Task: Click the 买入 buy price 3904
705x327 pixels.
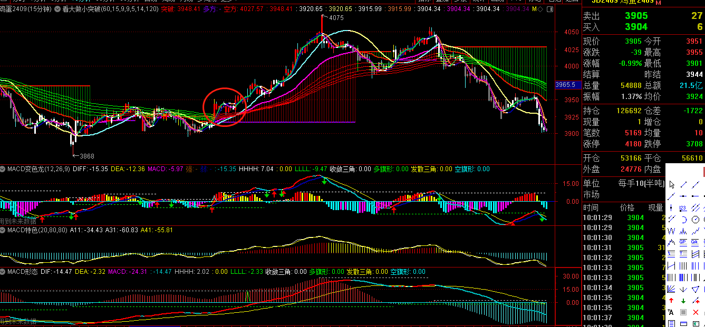Action: coord(636,27)
